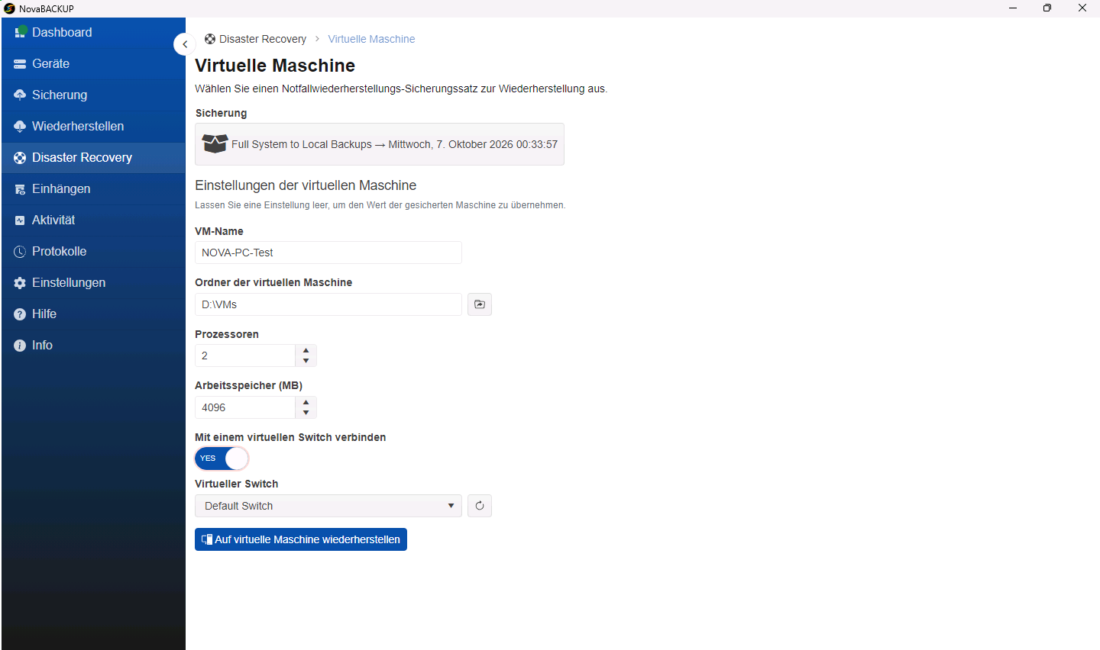This screenshot has height=650, width=1100.
Task: Click the Virtuelle Maschine breadcrumb
Action: pyautogui.click(x=371, y=39)
